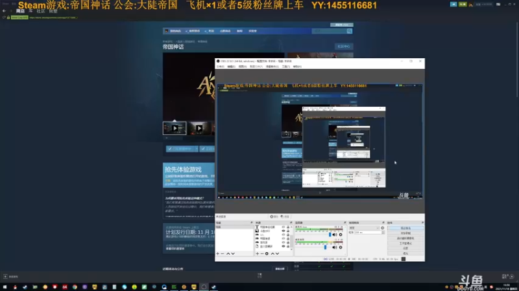Toggle visibility of the display capture source row
The image size is (519, 291).
[284, 246]
